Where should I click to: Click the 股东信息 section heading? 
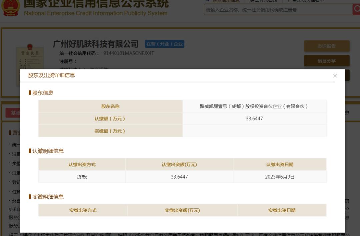(43, 93)
